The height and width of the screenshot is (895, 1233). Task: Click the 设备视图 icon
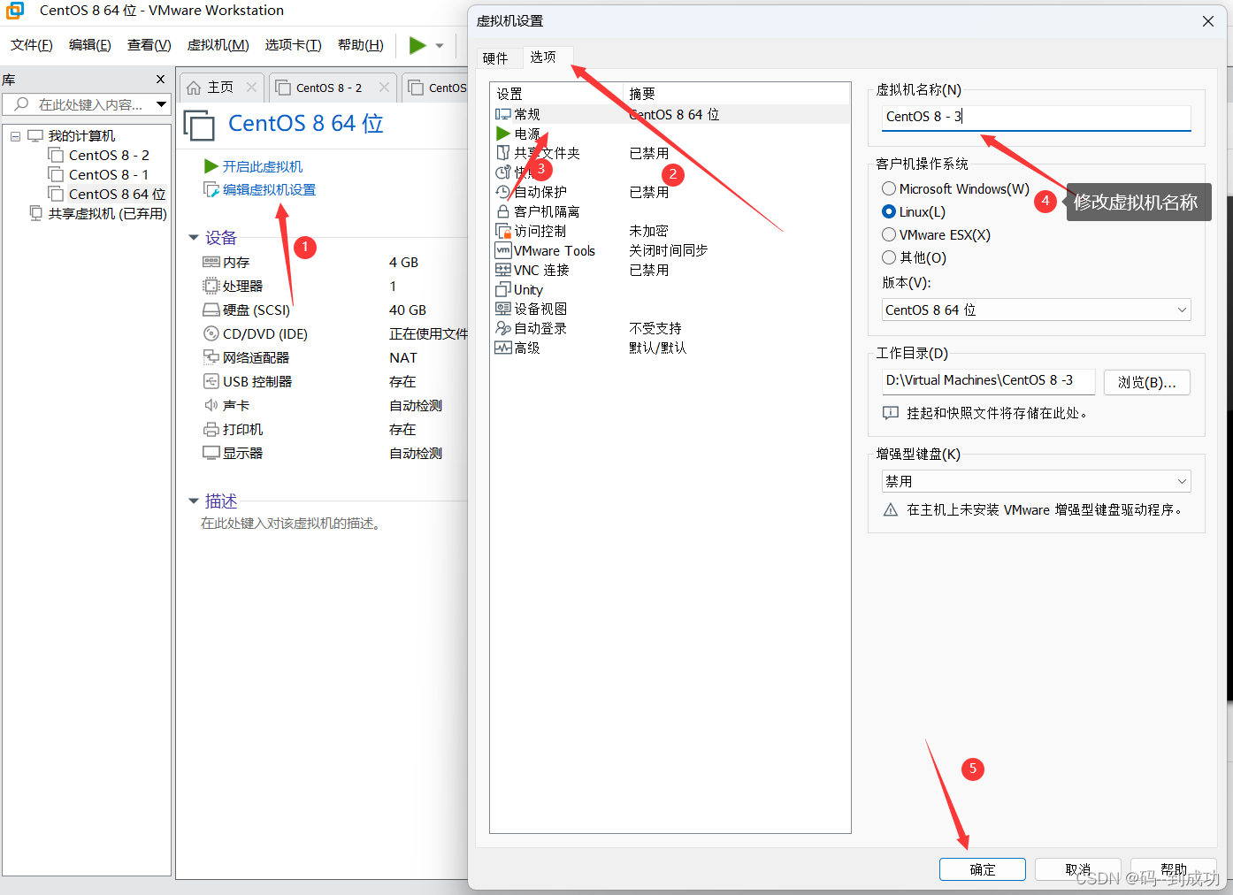[x=503, y=309]
